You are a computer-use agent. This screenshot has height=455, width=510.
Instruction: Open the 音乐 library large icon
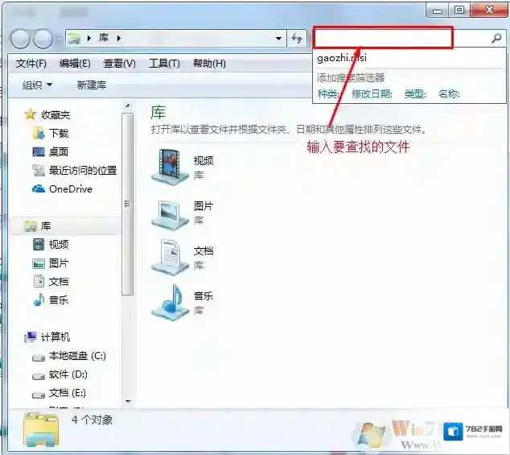[170, 303]
